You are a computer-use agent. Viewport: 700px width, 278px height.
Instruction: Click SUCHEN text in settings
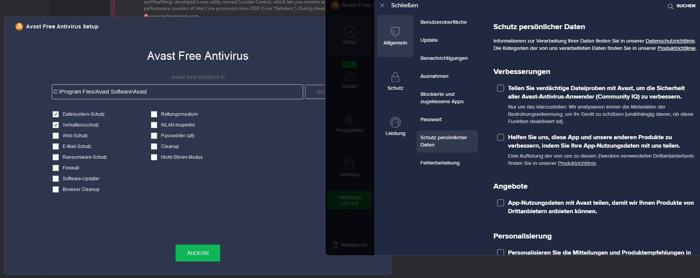click(686, 6)
